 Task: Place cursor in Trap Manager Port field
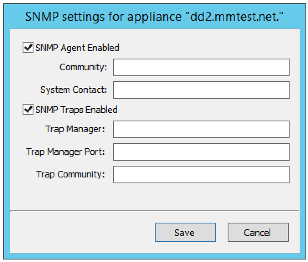pyautogui.click(x=201, y=152)
